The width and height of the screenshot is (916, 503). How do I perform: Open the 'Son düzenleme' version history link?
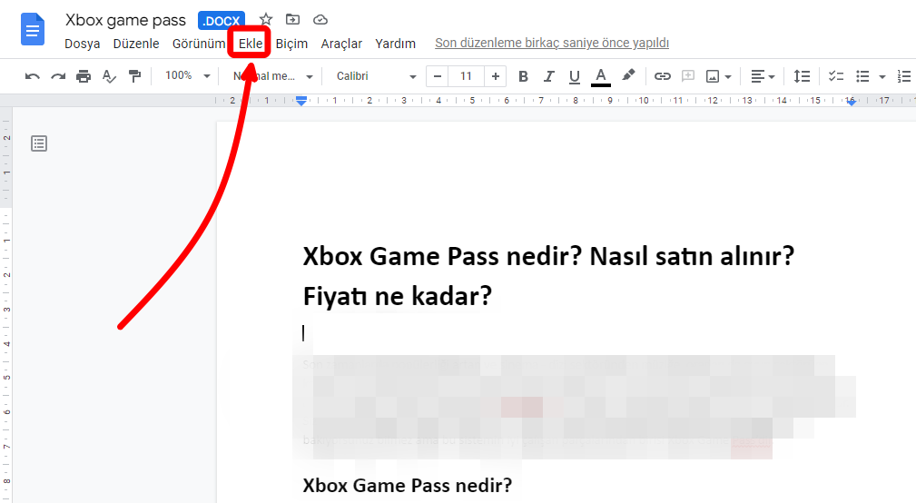(551, 43)
